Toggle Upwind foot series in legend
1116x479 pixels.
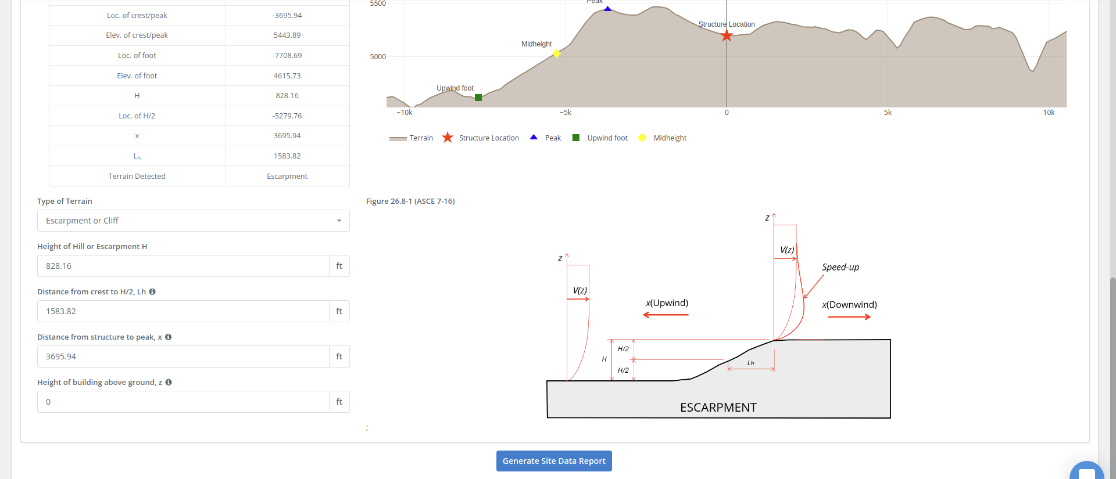(x=600, y=138)
